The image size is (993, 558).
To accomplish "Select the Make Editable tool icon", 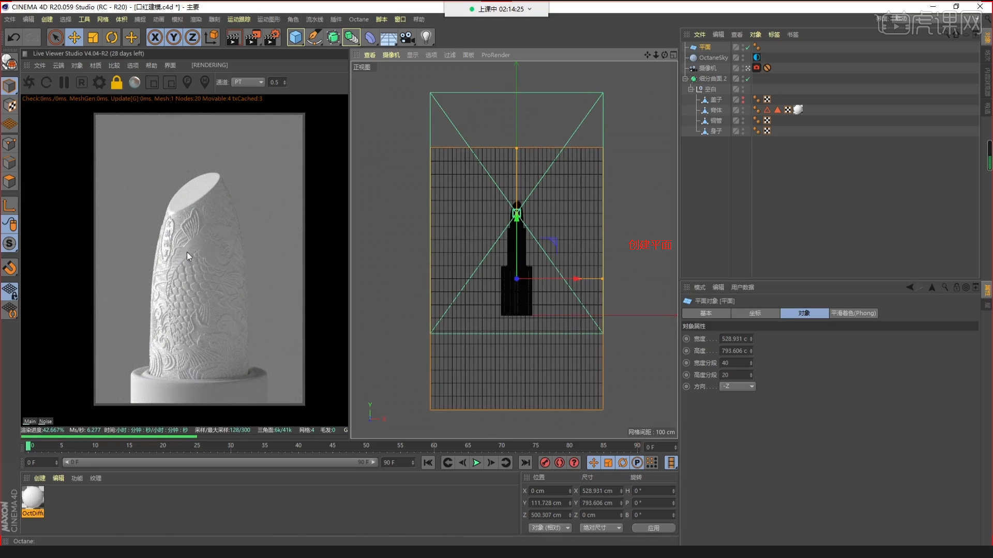I will [x=9, y=63].
